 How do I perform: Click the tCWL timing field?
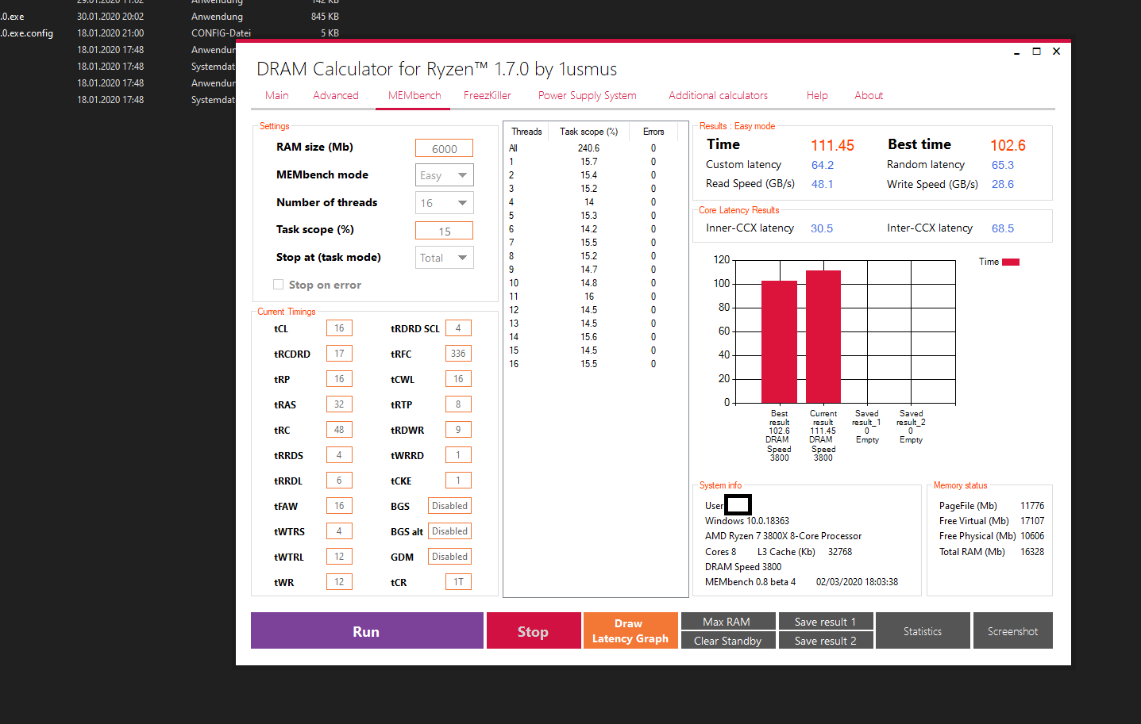458,379
